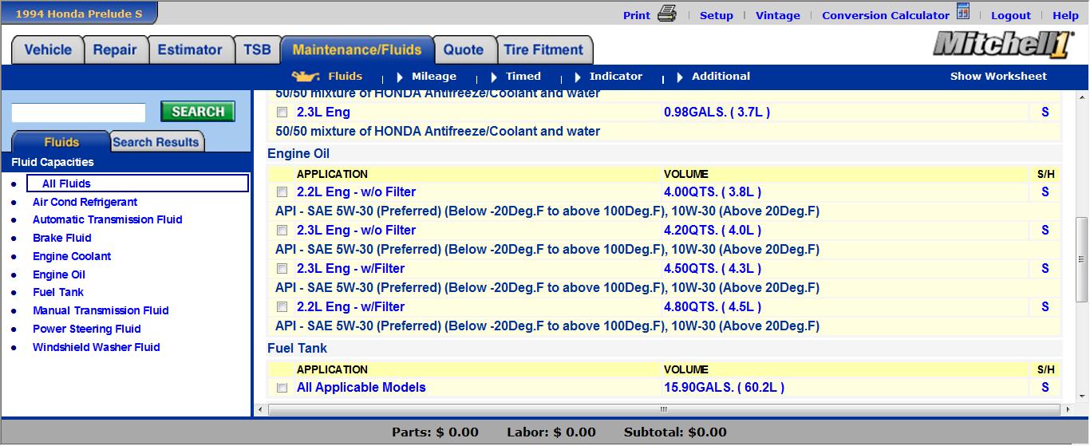Open the TSB tab

coord(257,49)
